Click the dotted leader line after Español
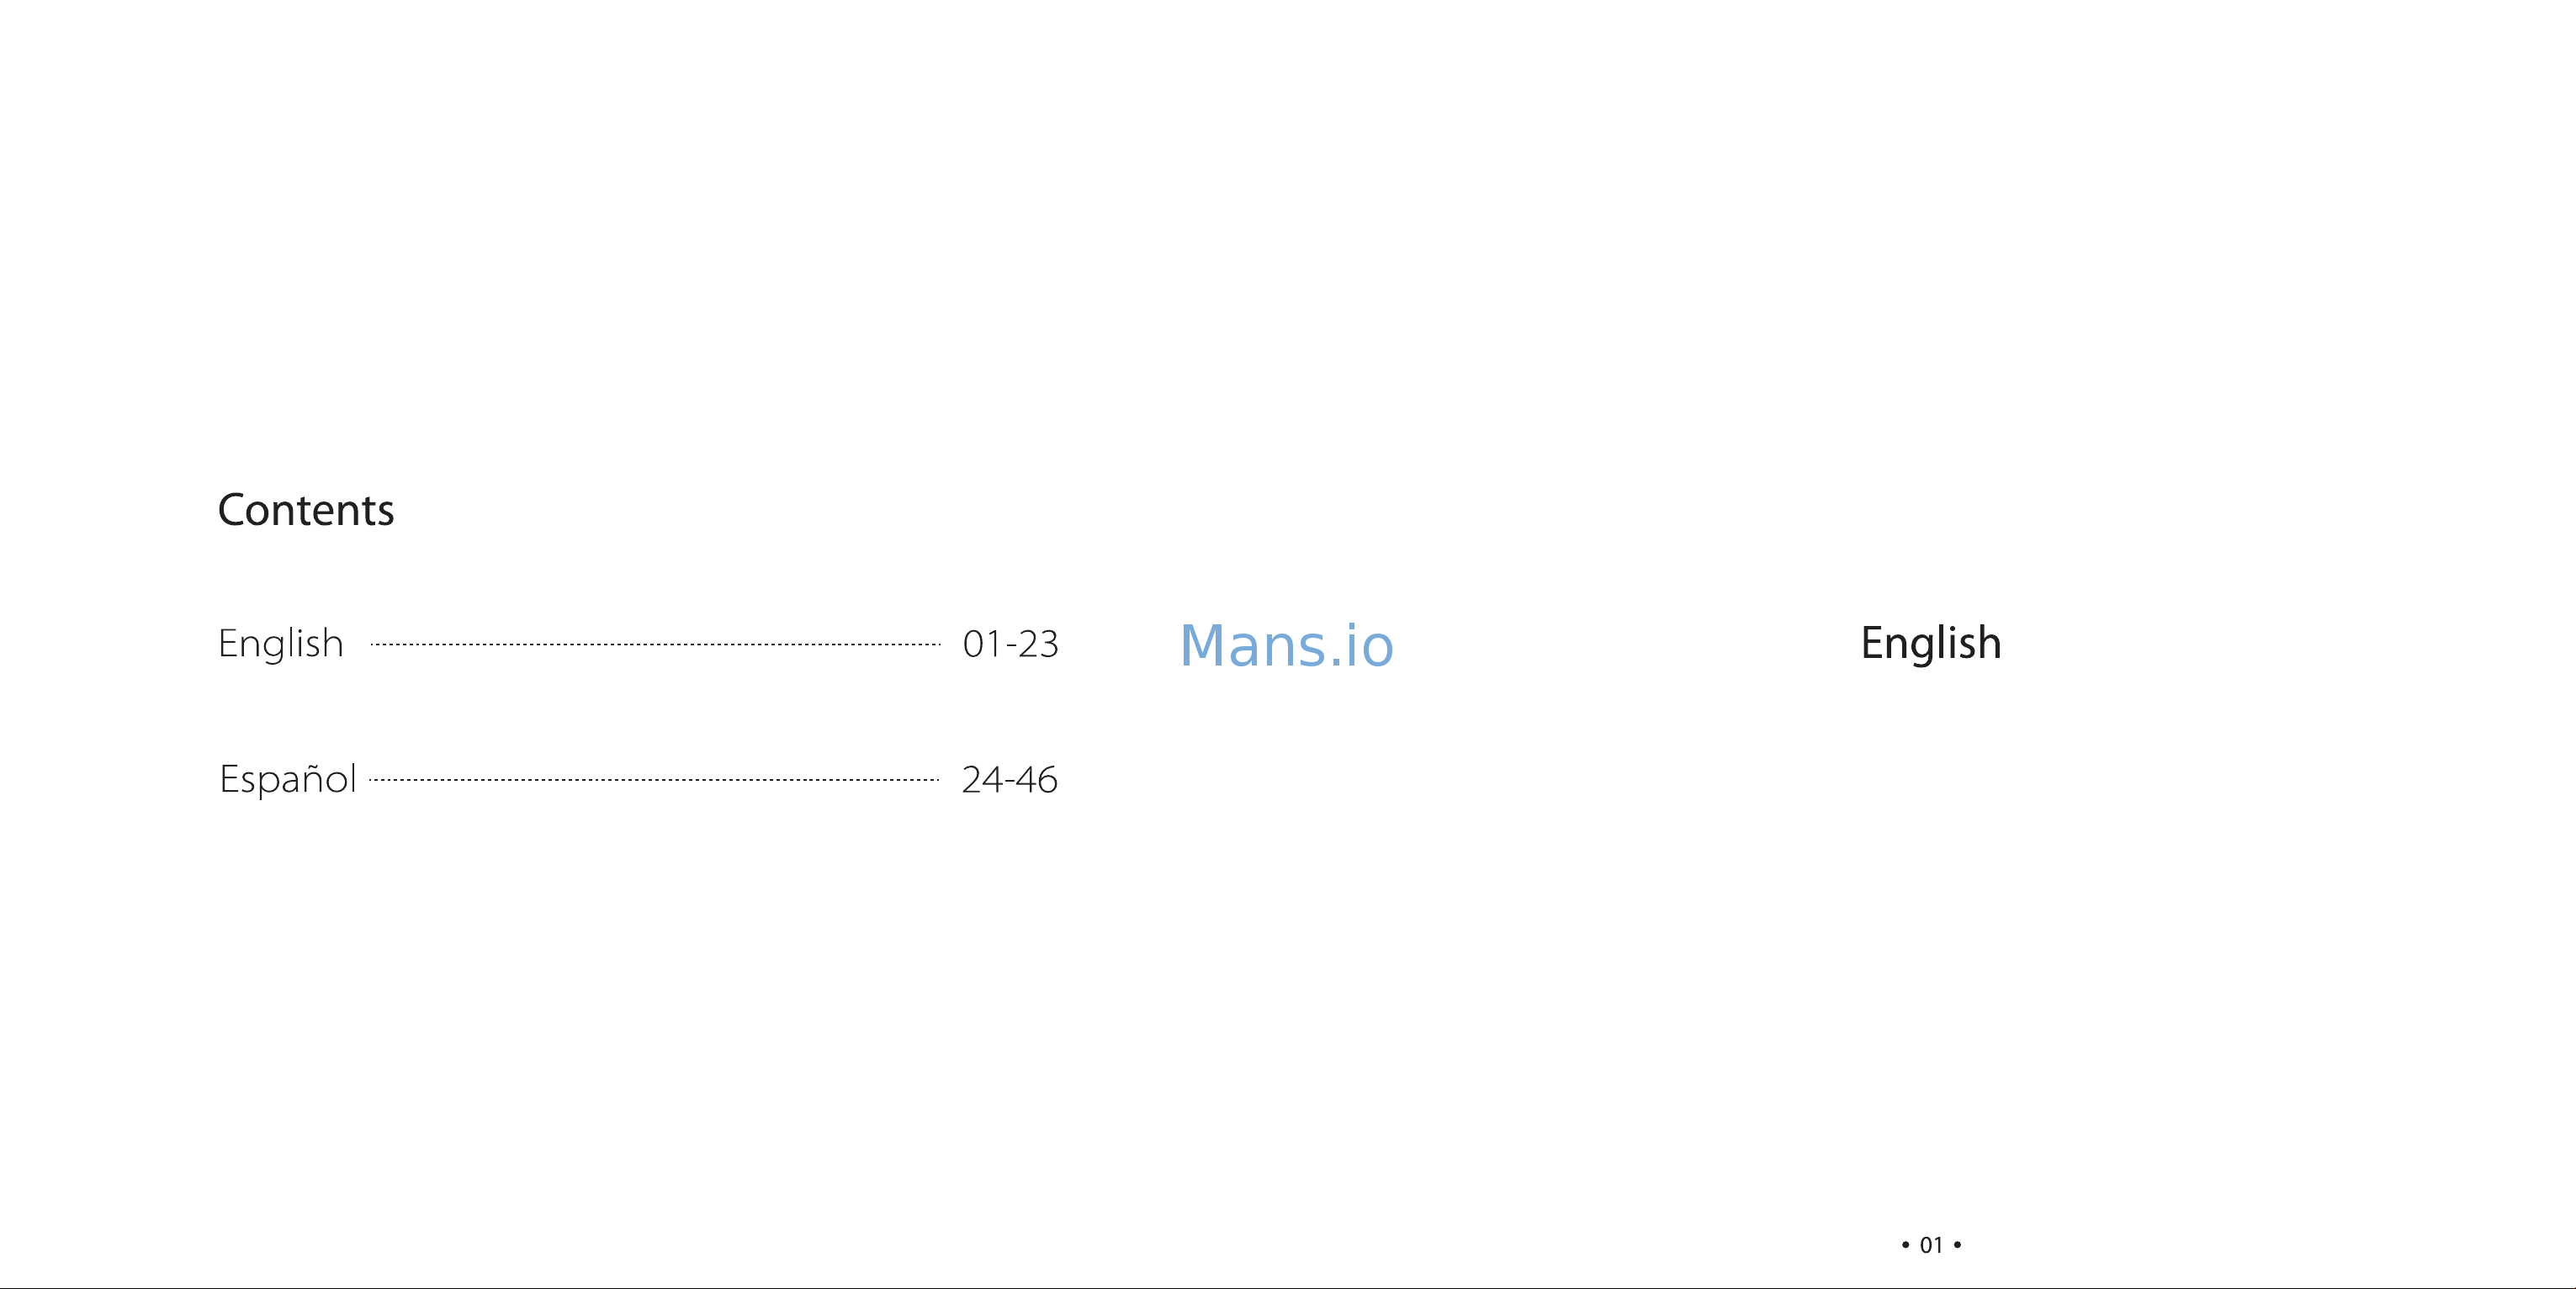The width and height of the screenshot is (2576, 1289). (x=654, y=780)
